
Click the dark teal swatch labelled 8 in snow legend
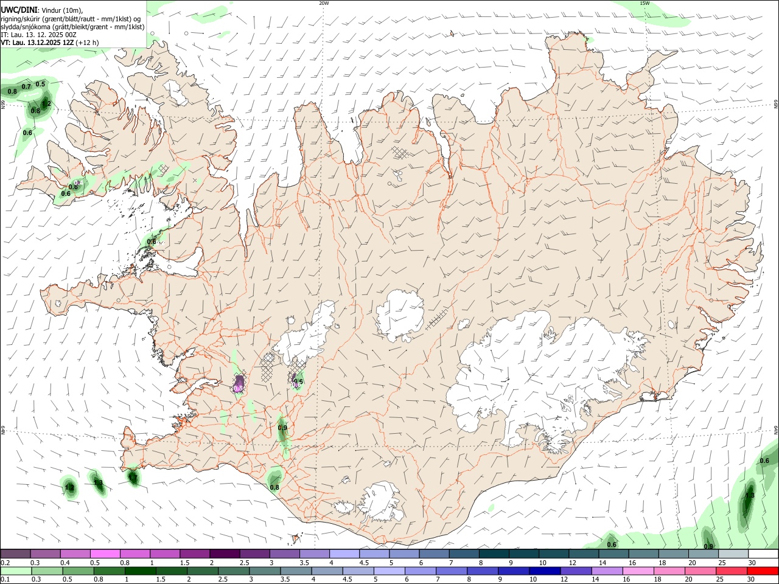click(x=494, y=554)
